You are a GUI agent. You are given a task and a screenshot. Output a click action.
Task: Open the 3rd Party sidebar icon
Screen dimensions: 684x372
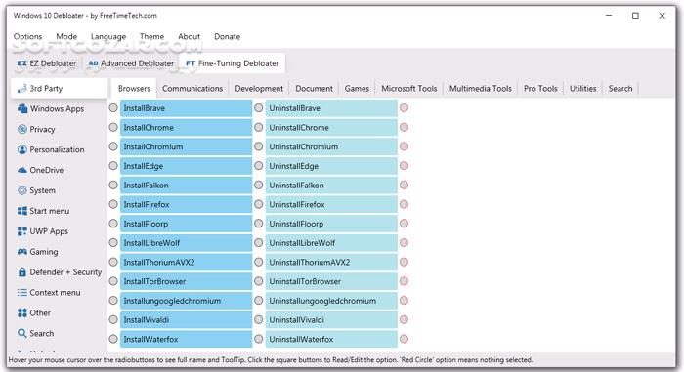(21, 89)
